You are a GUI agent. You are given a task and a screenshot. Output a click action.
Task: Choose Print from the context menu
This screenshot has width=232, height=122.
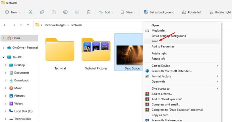click(182, 41)
